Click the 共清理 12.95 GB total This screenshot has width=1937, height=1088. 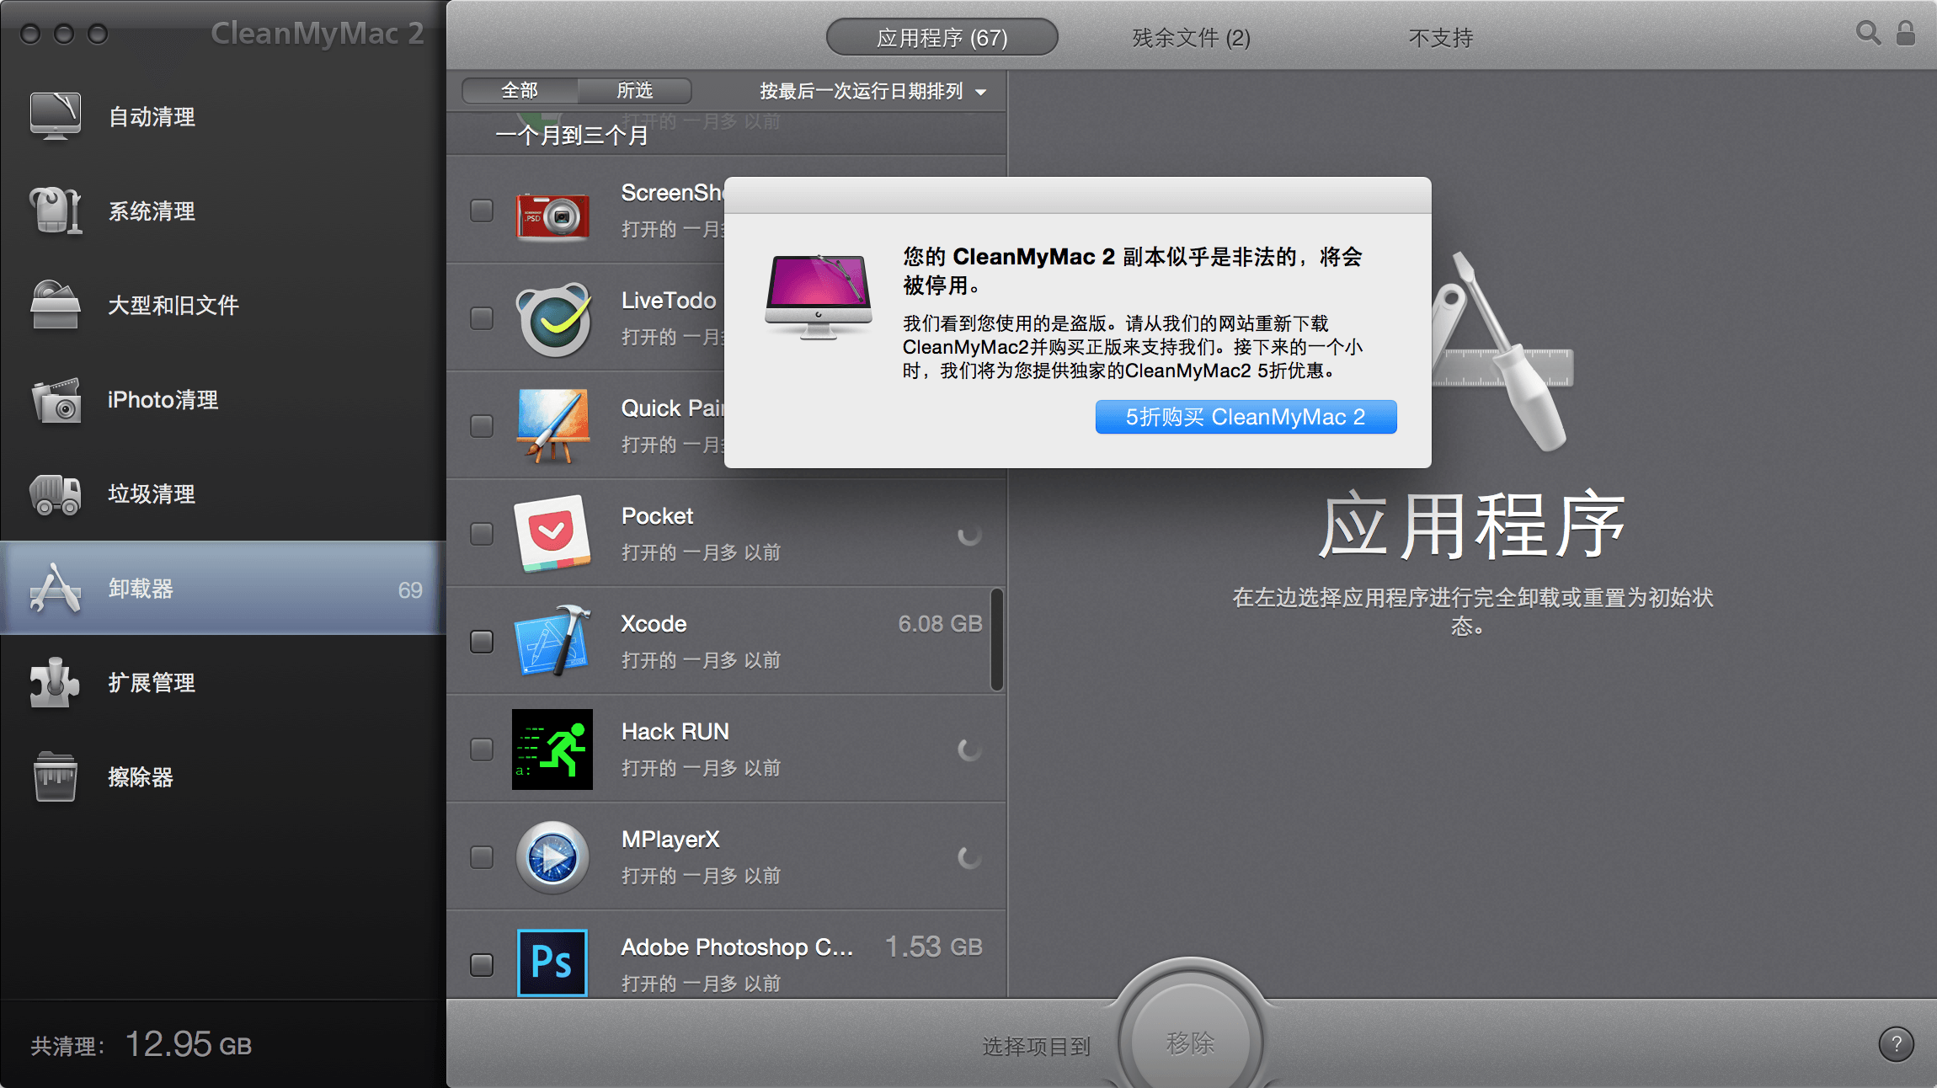(141, 1045)
